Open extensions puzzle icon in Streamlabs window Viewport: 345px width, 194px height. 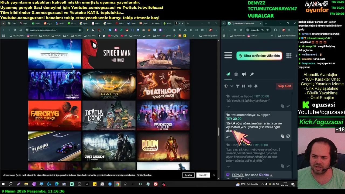pos(275,30)
